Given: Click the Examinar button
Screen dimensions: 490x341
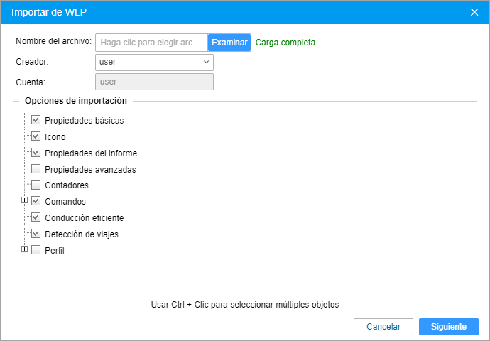Looking at the screenshot, I should click(229, 43).
